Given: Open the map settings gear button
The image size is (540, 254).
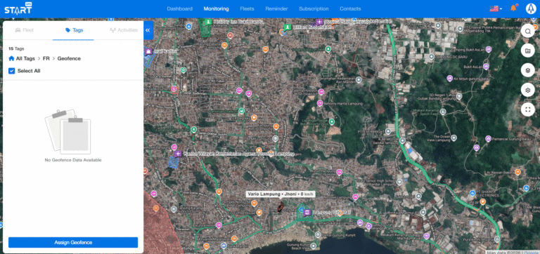Looking at the screenshot, I should pyautogui.click(x=527, y=91).
